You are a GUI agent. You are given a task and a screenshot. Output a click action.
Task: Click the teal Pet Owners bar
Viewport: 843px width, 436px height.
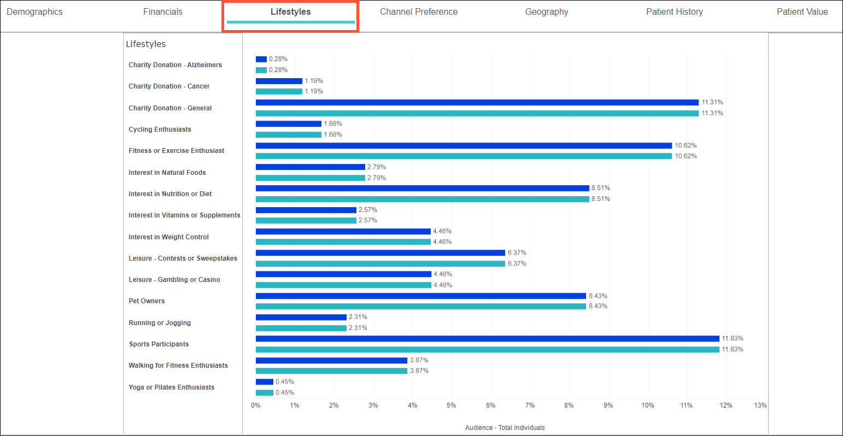(x=420, y=307)
